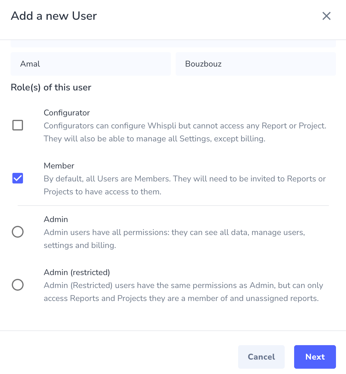The width and height of the screenshot is (346, 374).
Task: Click the Admin (restricted) label text
Action: click(x=77, y=272)
